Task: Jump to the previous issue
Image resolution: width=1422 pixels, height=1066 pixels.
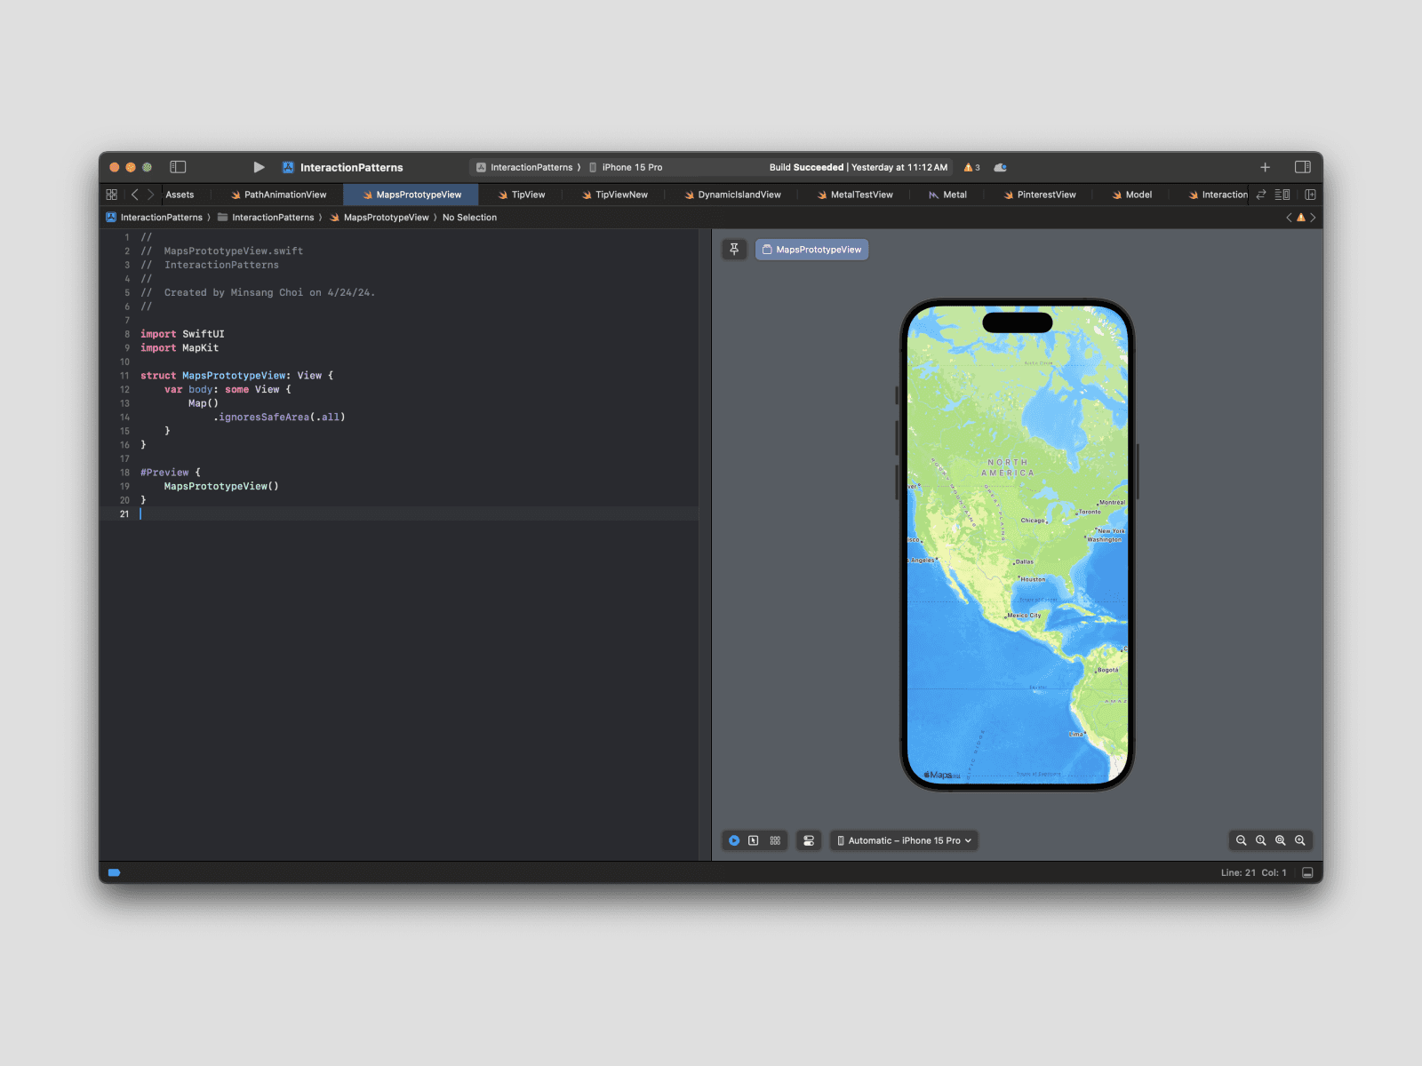Action: click(x=1289, y=218)
